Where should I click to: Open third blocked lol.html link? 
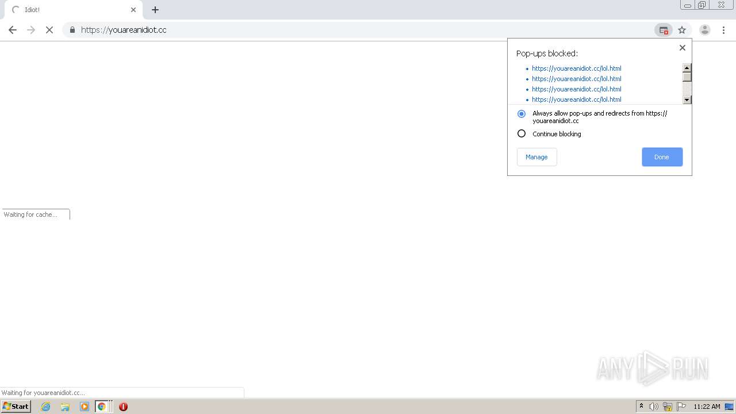point(576,89)
